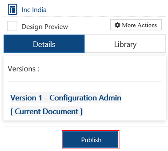The width and height of the screenshot is (168, 151).
Task: Click "Configuration Admin" in the version entry
Action: (x=85, y=98)
